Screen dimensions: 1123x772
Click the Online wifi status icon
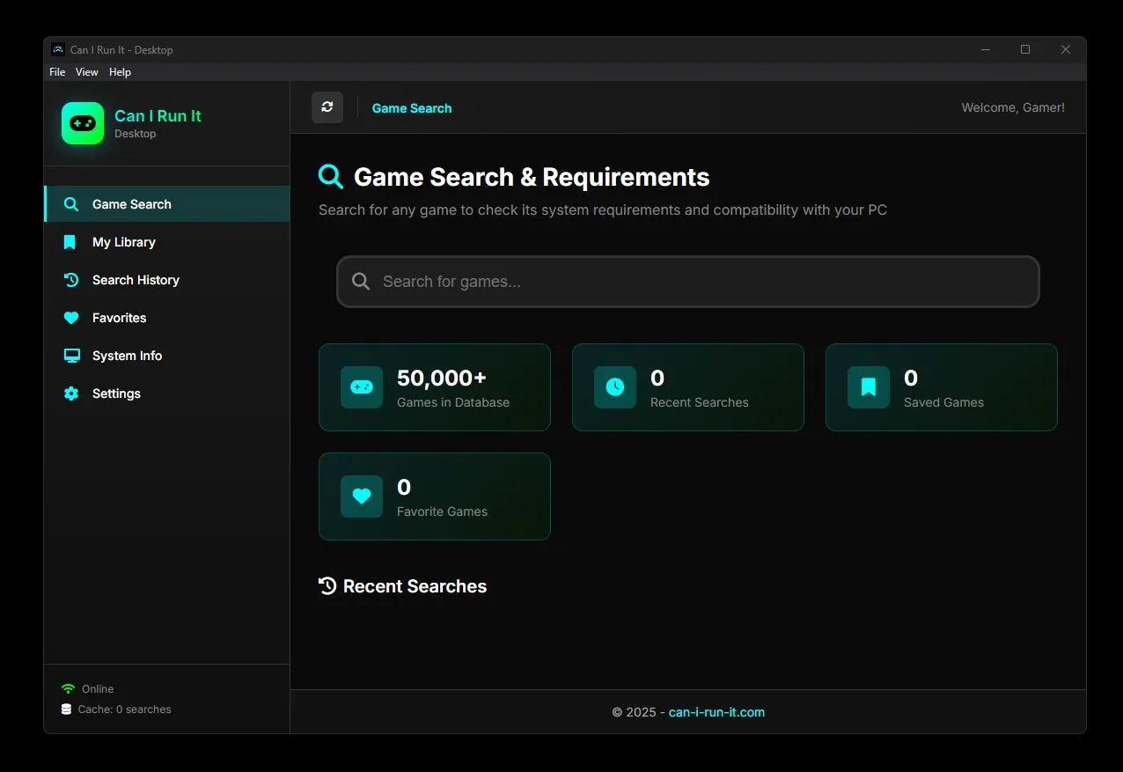coord(68,689)
